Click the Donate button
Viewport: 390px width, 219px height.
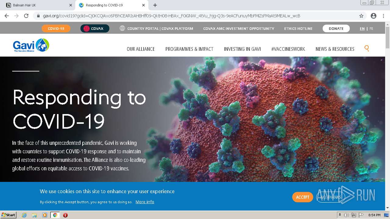[336, 29]
